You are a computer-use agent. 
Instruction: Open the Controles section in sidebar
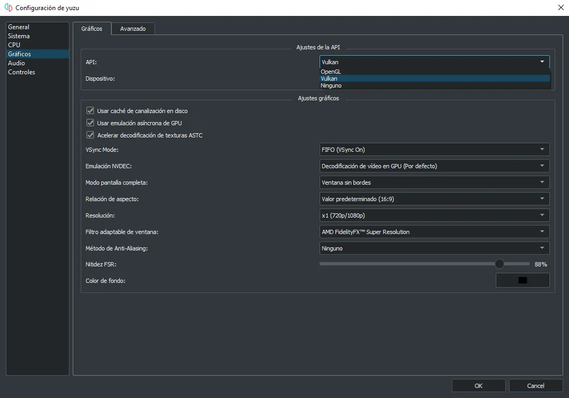coord(22,72)
